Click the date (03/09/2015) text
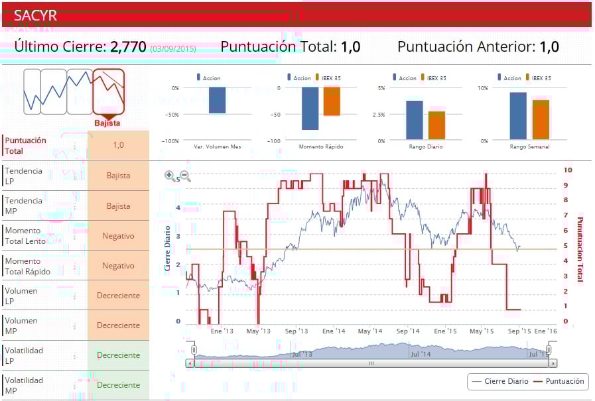The width and height of the screenshot is (595, 401). click(173, 48)
